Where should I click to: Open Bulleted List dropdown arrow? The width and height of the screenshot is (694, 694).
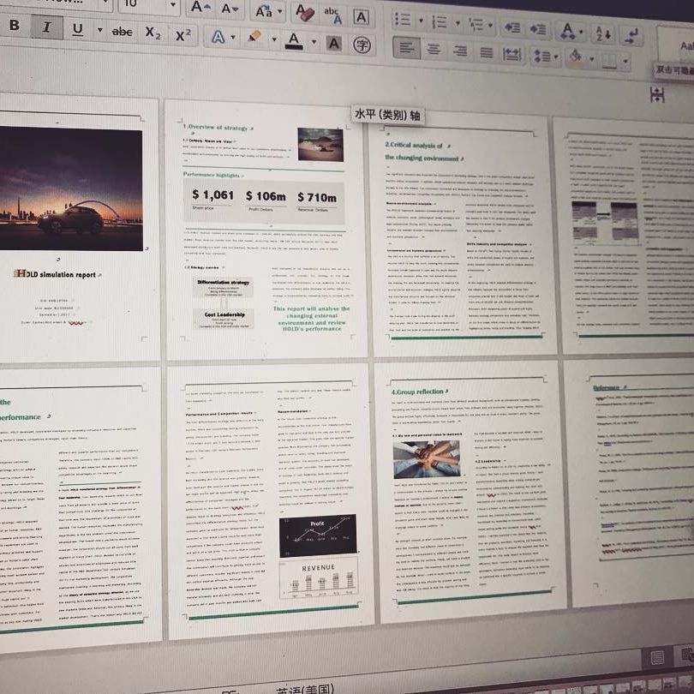(x=421, y=21)
